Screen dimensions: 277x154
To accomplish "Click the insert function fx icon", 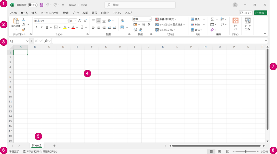I will coord(46,41).
